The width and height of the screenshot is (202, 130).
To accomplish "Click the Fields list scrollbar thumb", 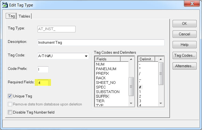I will pyautogui.click(x=131, y=87).
